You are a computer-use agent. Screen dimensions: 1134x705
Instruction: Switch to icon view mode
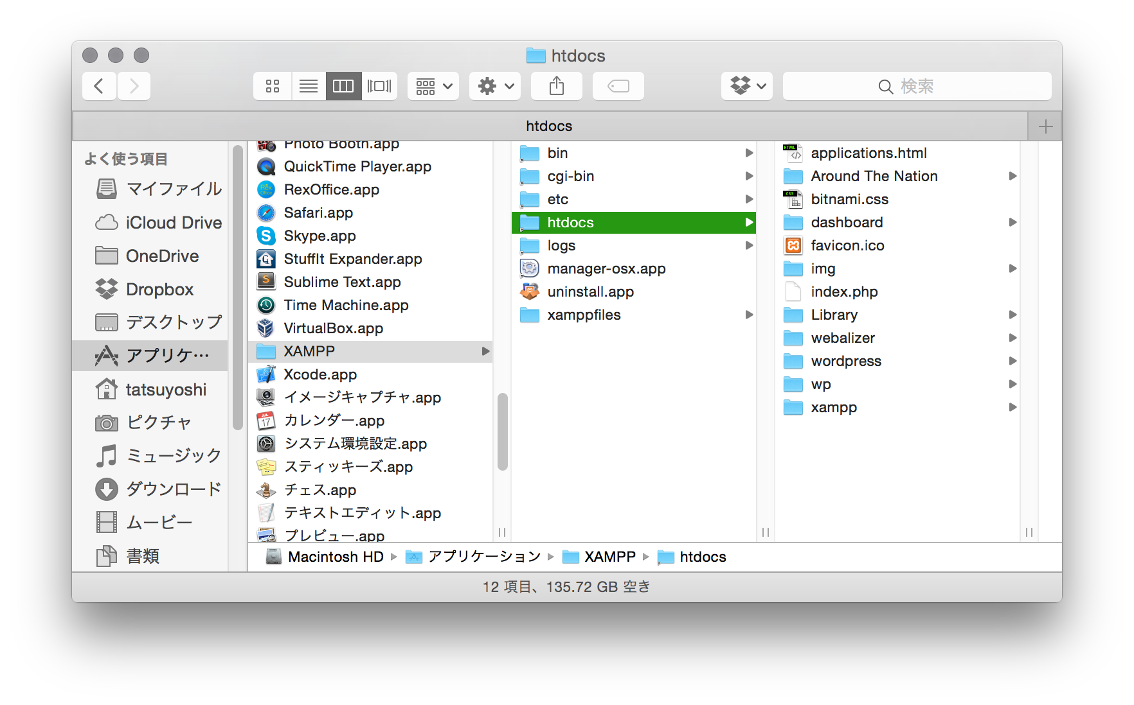[x=273, y=86]
